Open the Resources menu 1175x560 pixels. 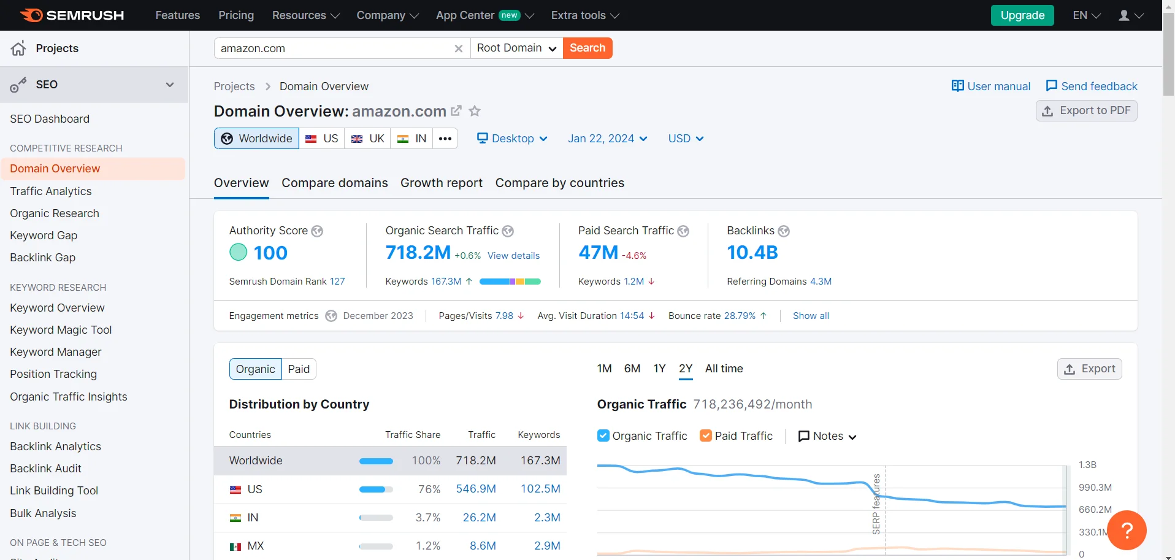tap(305, 15)
